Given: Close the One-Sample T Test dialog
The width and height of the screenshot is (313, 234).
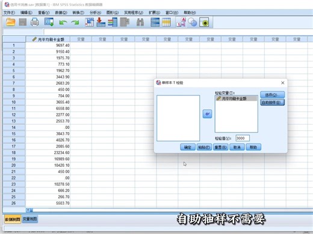Looking at the screenshot, I should [283, 83].
